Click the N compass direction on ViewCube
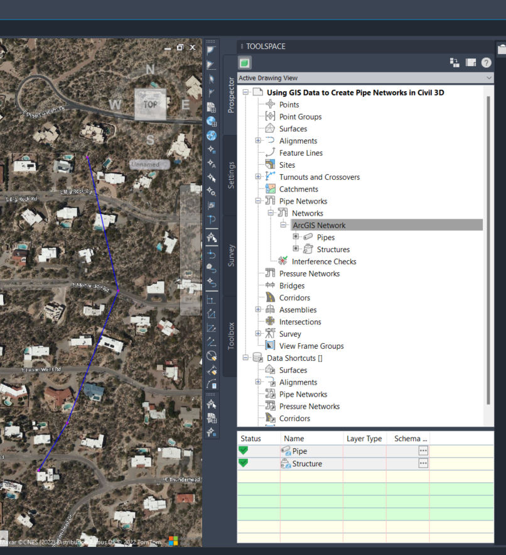 point(150,69)
